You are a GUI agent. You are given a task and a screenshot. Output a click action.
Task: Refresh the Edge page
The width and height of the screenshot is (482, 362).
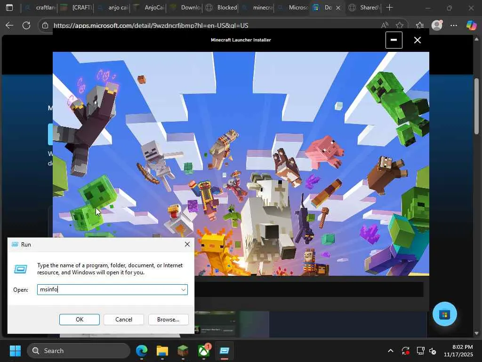point(26,25)
